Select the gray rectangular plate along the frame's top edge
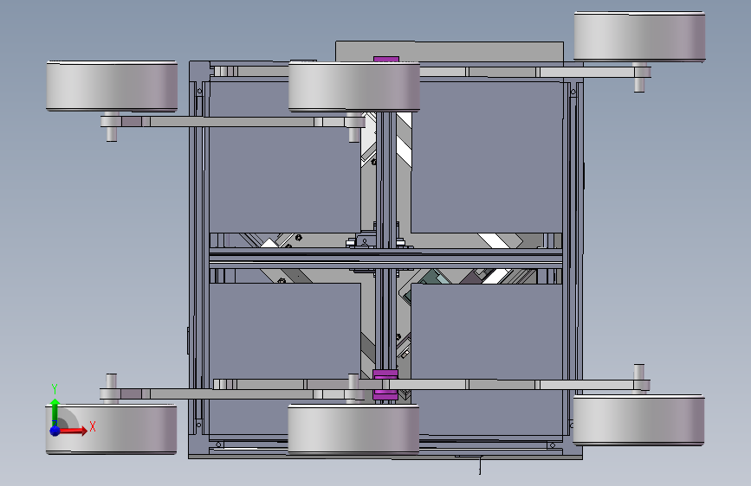The height and width of the screenshot is (486, 751). click(x=450, y=51)
